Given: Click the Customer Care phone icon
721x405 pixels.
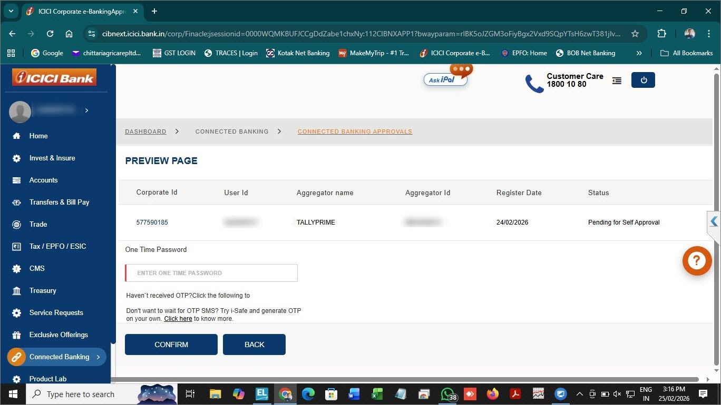Looking at the screenshot, I should click(533, 83).
